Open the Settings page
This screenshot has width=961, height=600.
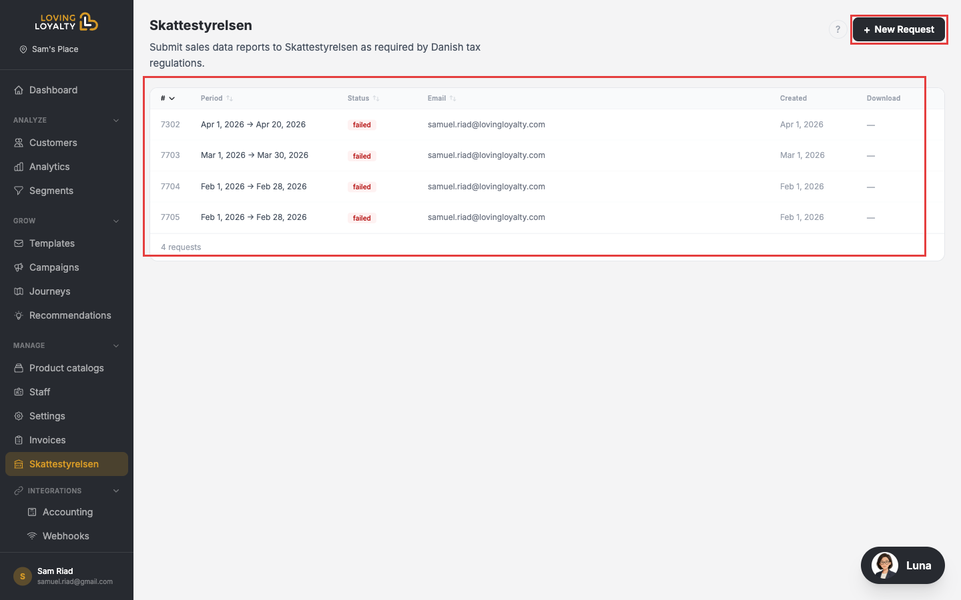pyautogui.click(x=67, y=416)
